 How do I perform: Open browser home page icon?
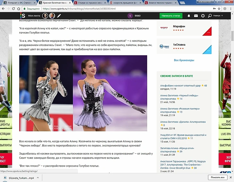coord(19,9)
